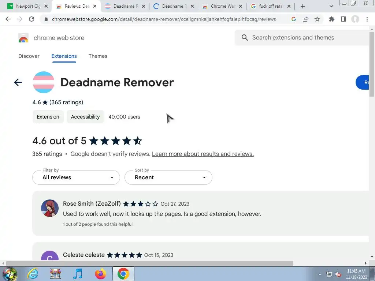The image size is (375, 281).
Task: Click the horizontal scrollbar right arrow
Action: tap(366, 263)
